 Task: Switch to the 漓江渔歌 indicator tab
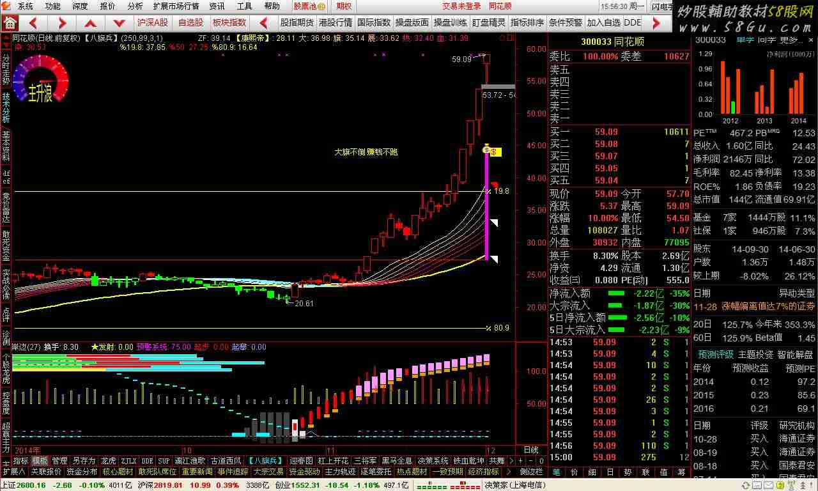(190, 460)
